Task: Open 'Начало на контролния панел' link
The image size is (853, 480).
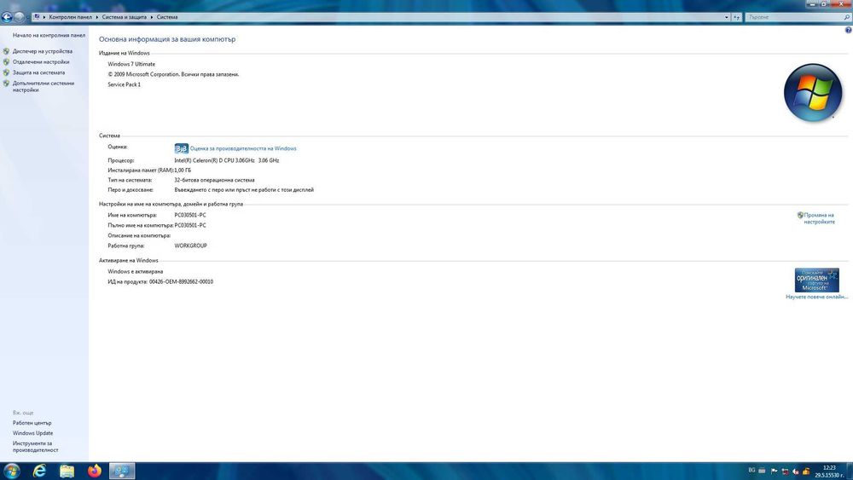Action: 49,35
